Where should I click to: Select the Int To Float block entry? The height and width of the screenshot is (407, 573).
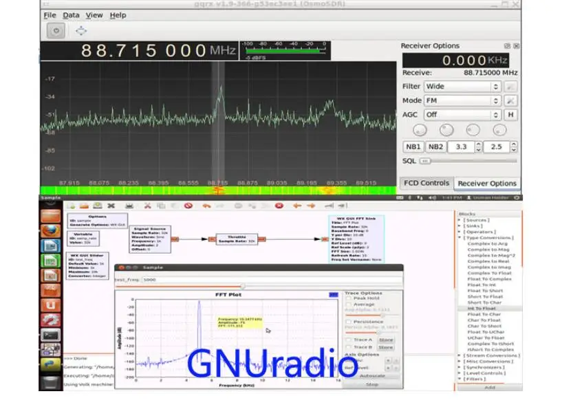point(482,309)
